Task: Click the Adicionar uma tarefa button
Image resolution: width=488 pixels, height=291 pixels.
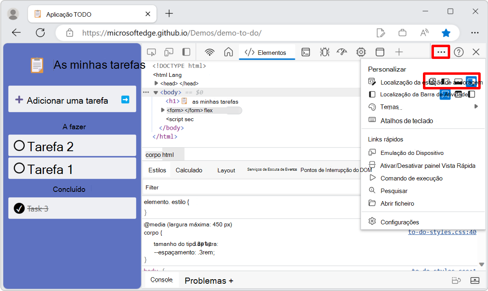Action: point(72,100)
